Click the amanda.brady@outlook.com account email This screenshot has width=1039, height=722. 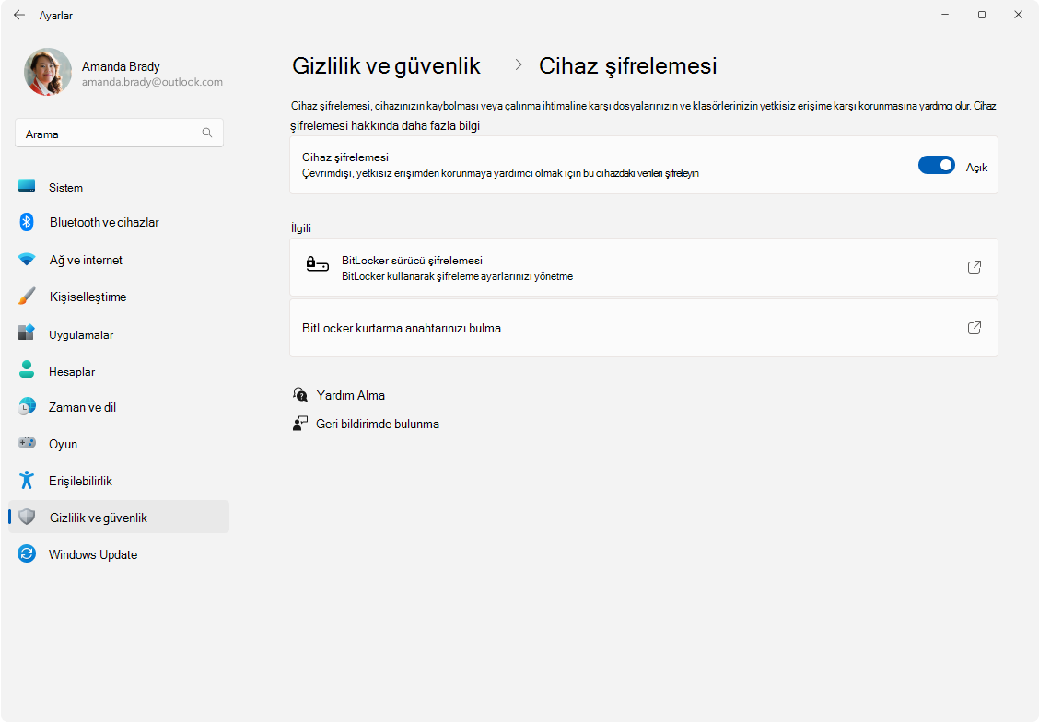click(x=152, y=82)
